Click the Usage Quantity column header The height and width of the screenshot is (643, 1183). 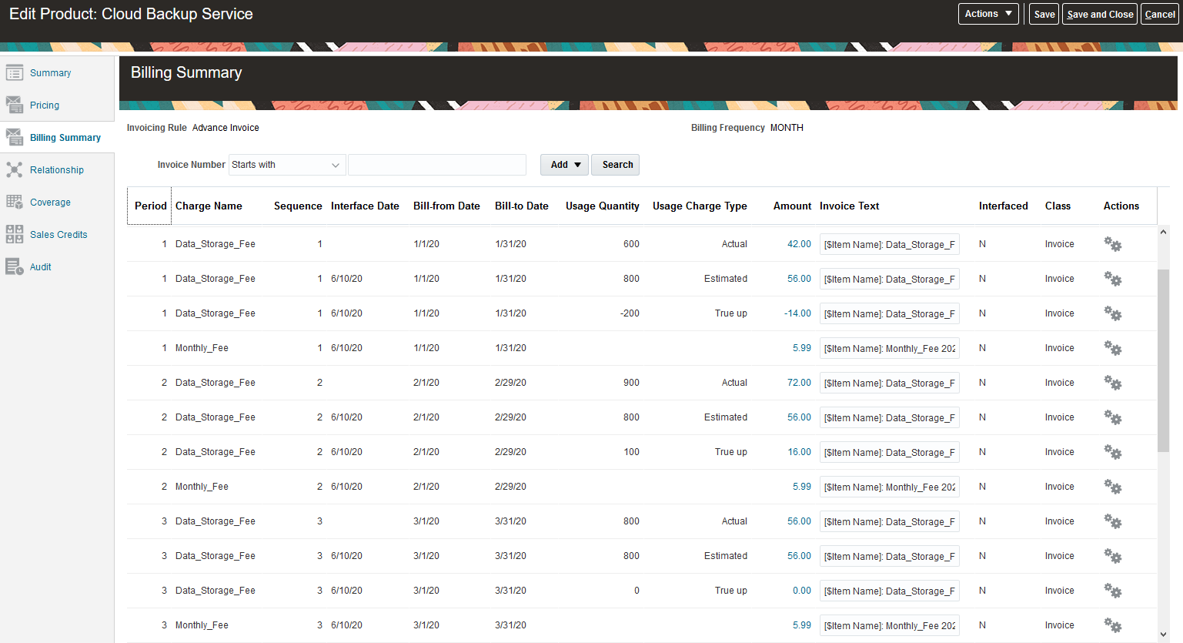[x=603, y=206]
